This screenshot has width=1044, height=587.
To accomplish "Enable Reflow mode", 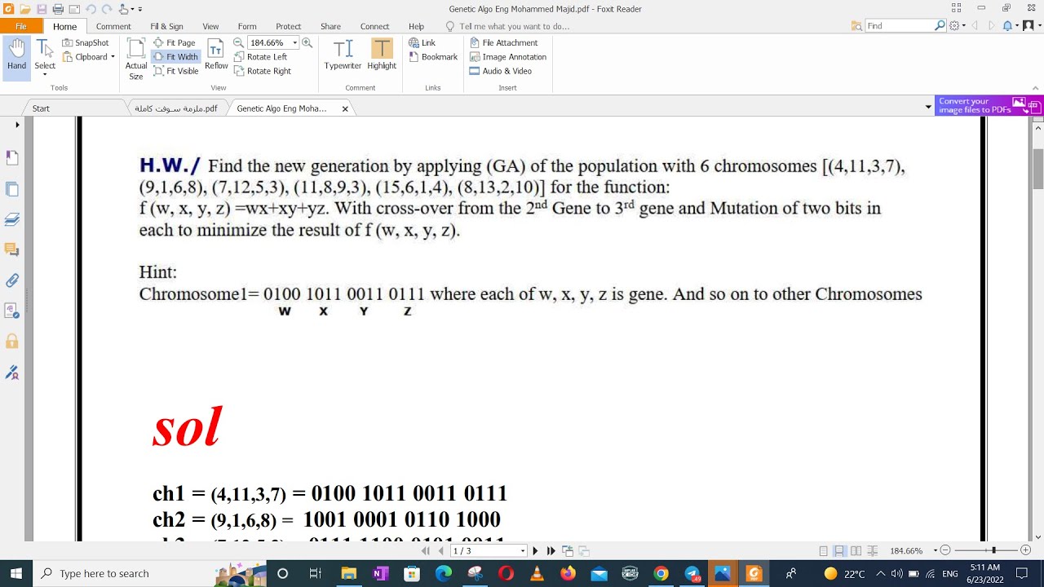I will tap(216, 55).
